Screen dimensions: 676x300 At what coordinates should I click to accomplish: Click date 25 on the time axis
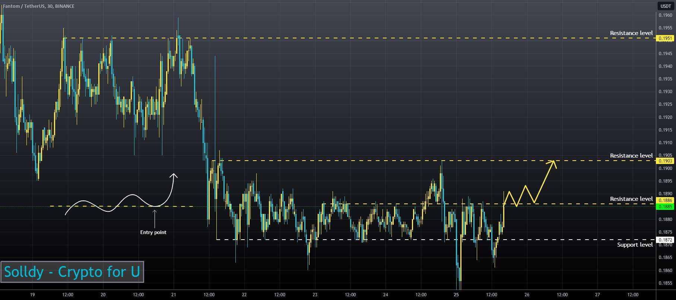coord(456,295)
